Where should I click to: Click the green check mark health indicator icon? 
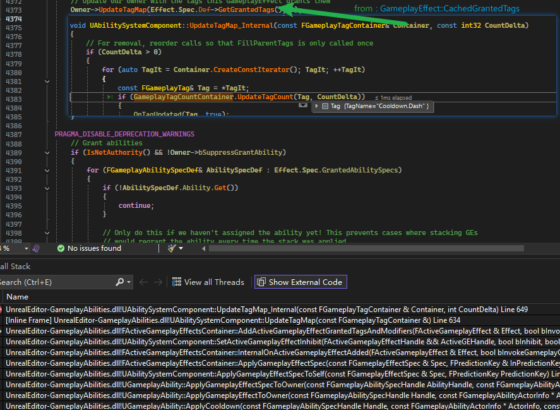[x=61, y=248]
